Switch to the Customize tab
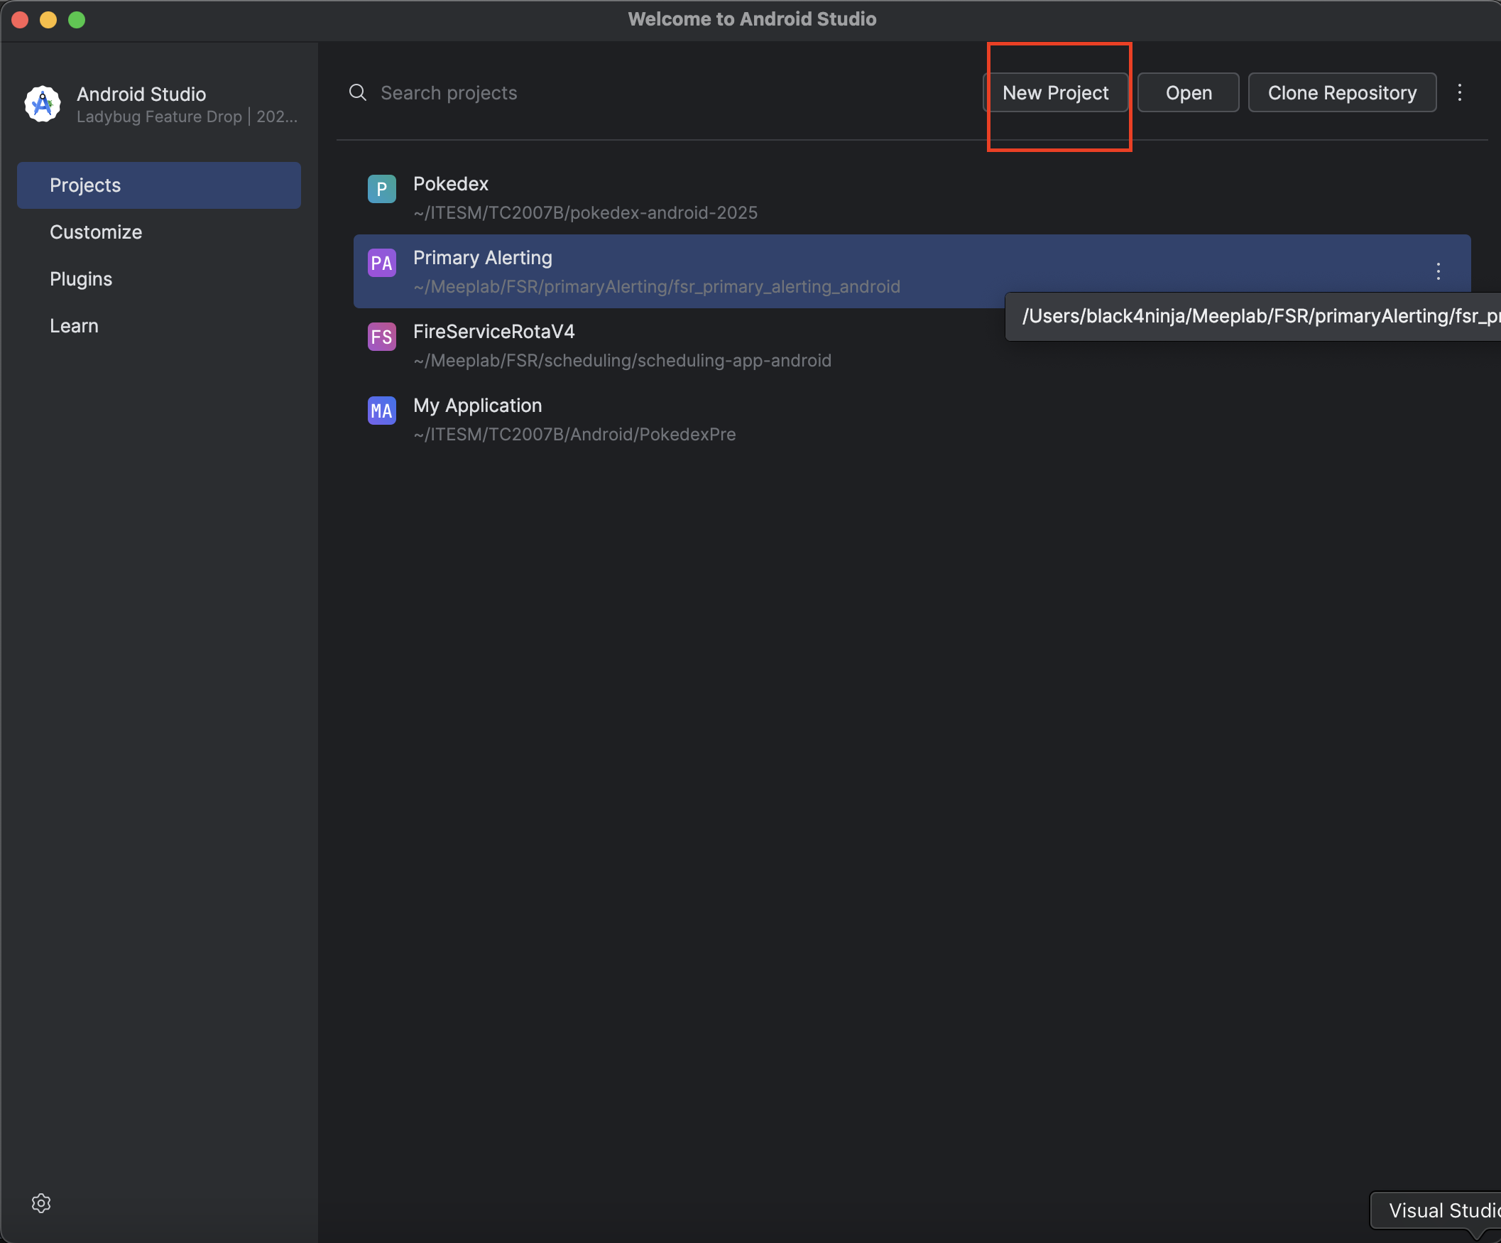Screen dimensions: 1501x1243 point(96,232)
